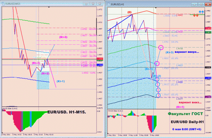212x138 pixels.
Task: Click the red double down arrows in H1 chart
Action: (196, 15)
